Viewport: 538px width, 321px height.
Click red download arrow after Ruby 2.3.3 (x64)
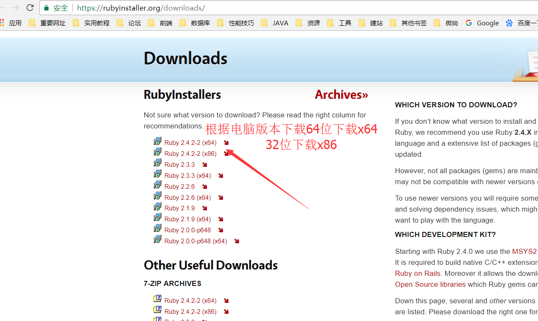[221, 176]
